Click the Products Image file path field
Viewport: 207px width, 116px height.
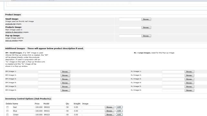coord(130,27)
